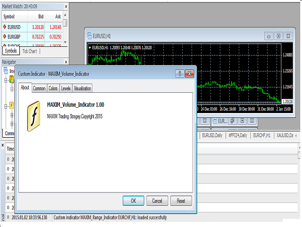302x227 pixels.
Task: Select the EURGBP symbol row
Action: (33, 36)
